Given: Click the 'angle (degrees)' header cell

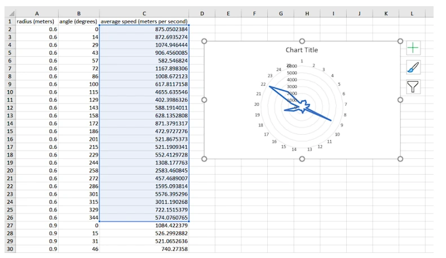Looking at the screenshot, I should [x=79, y=21].
